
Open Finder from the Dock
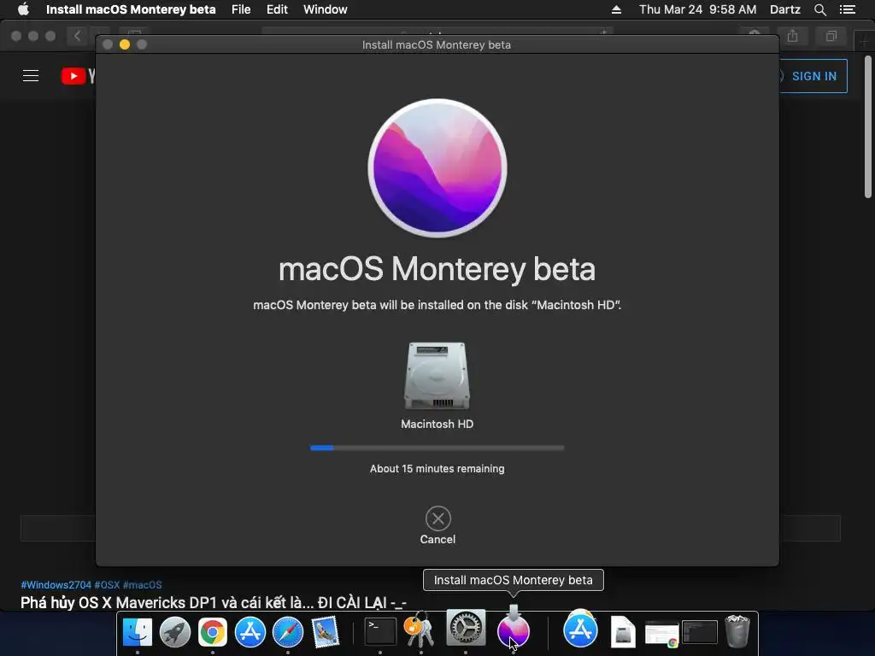[138, 631]
